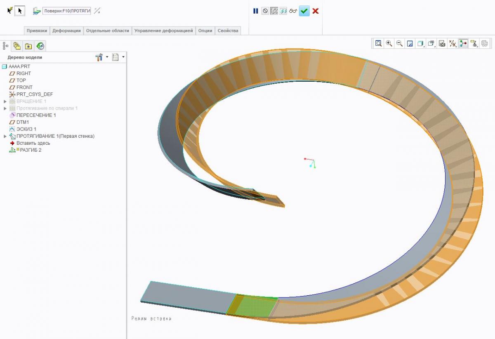The height and width of the screenshot is (339, 495).
Task: Open the Деформации tab
Action: [66, 31]
